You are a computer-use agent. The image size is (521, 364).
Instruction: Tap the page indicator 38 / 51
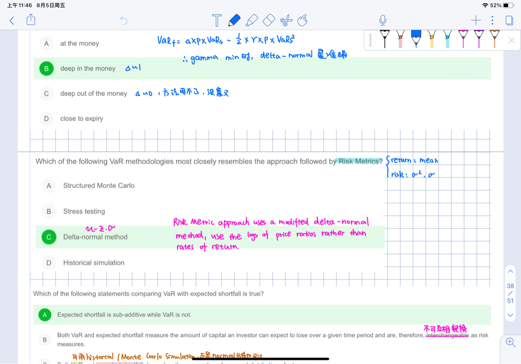pyautogui.click(x=510, y=293)
